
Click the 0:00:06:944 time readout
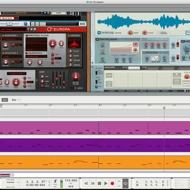(x=36, y=185)
